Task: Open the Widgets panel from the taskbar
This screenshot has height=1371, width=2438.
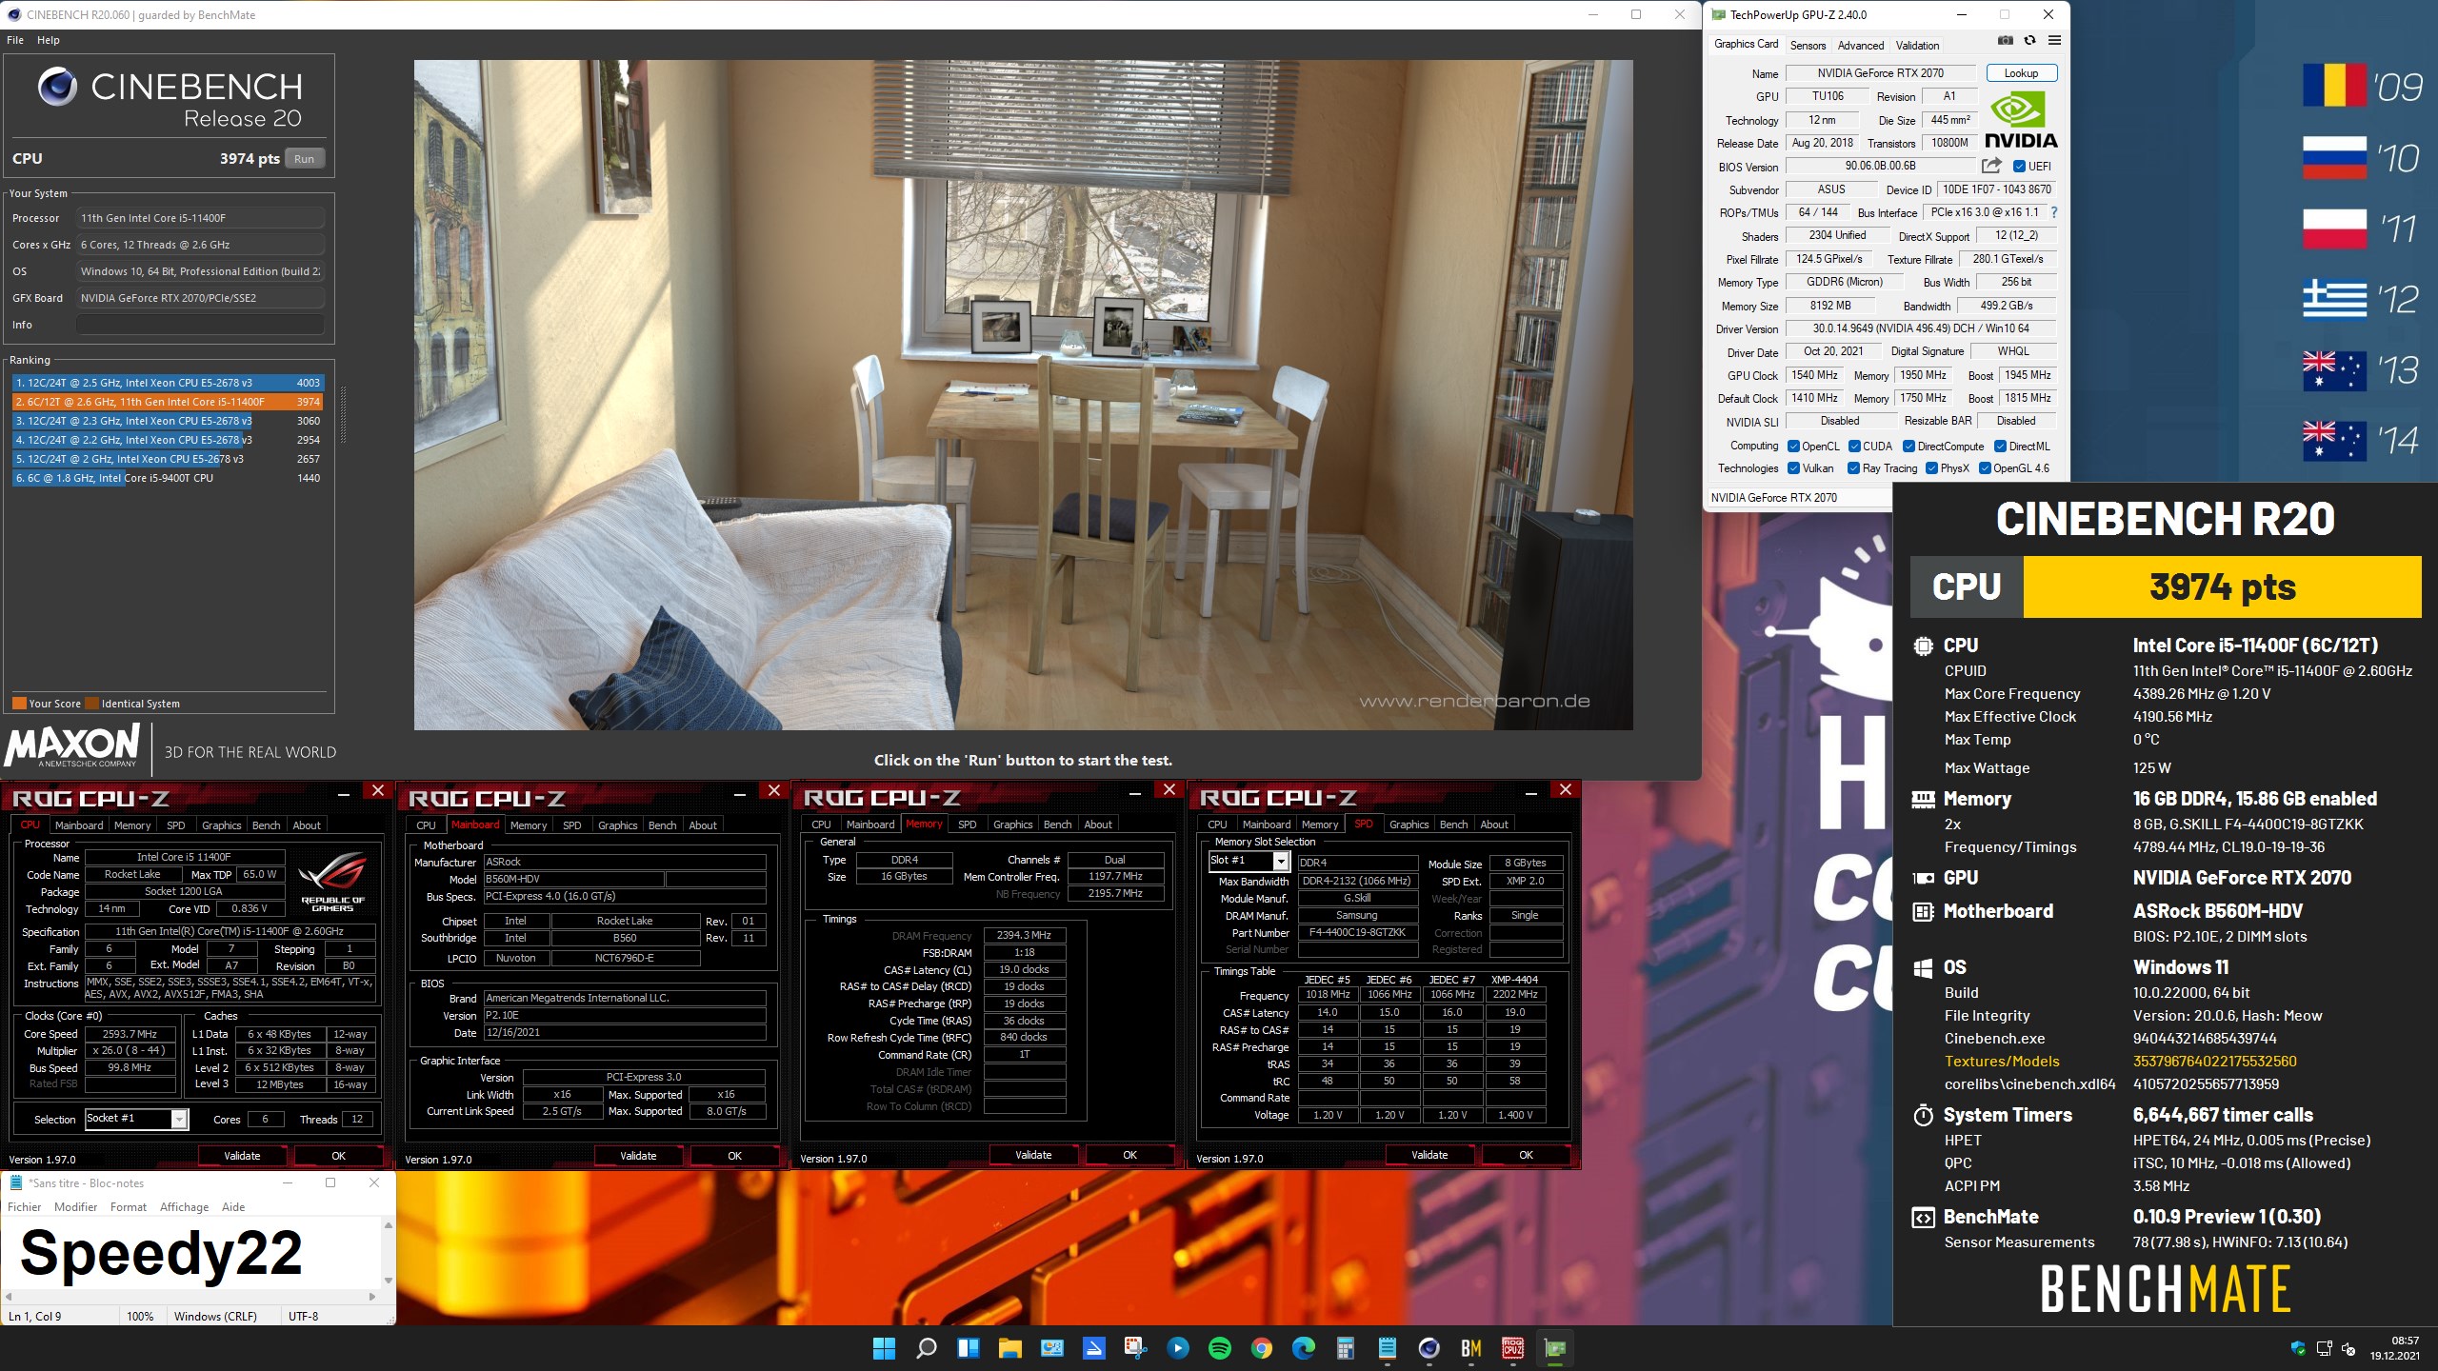Action: [x=969, y=1348]
